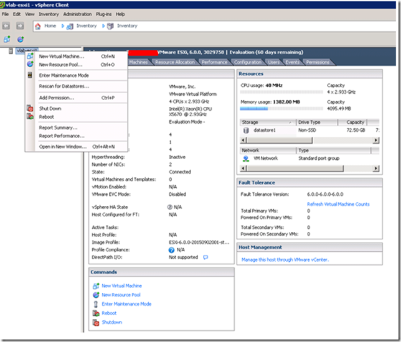The width and height of the screenshot is (401, 342).
Task: Open the Home icon in address bar
Action: [x=38, y=25]
